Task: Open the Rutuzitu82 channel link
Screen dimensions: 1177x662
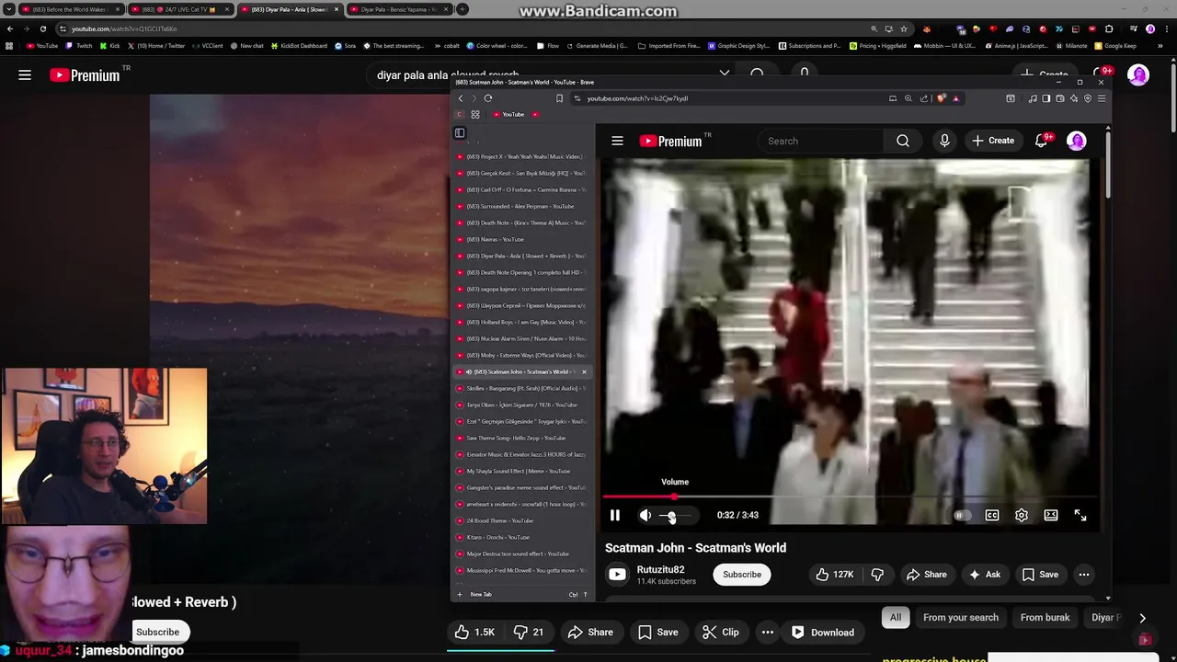Action: pyautogui.click(x=660, y=570)
